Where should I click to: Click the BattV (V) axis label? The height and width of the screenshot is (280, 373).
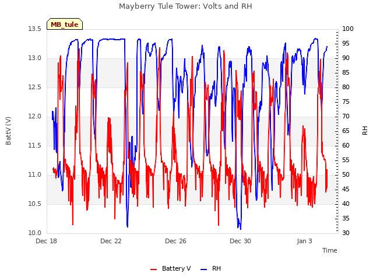[x=8, y=131]
